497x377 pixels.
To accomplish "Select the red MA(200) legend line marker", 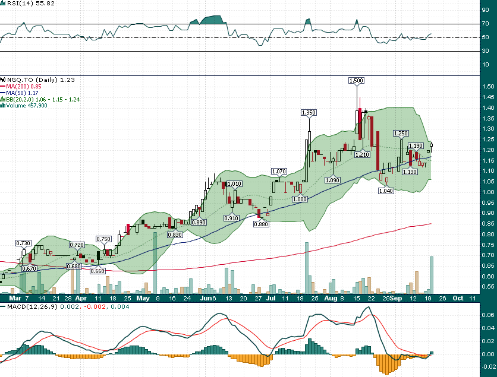I will (x=3, y=87).
